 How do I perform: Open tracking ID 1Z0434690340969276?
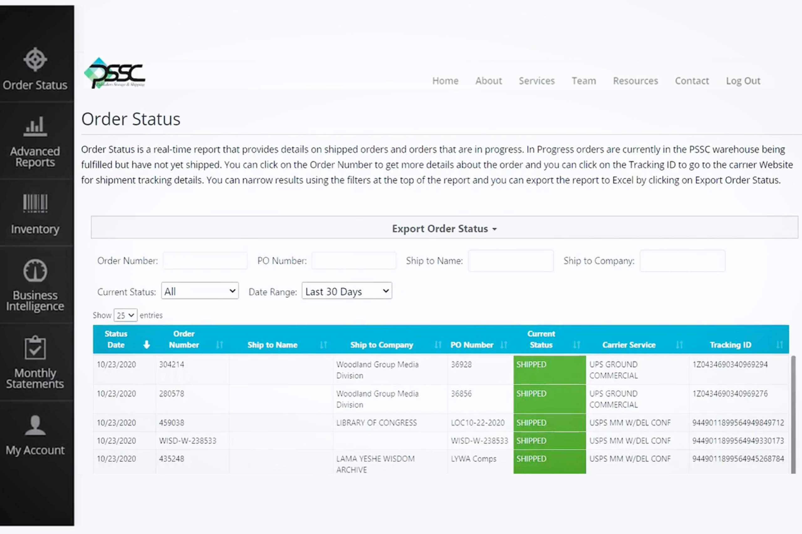pos(730,394)
